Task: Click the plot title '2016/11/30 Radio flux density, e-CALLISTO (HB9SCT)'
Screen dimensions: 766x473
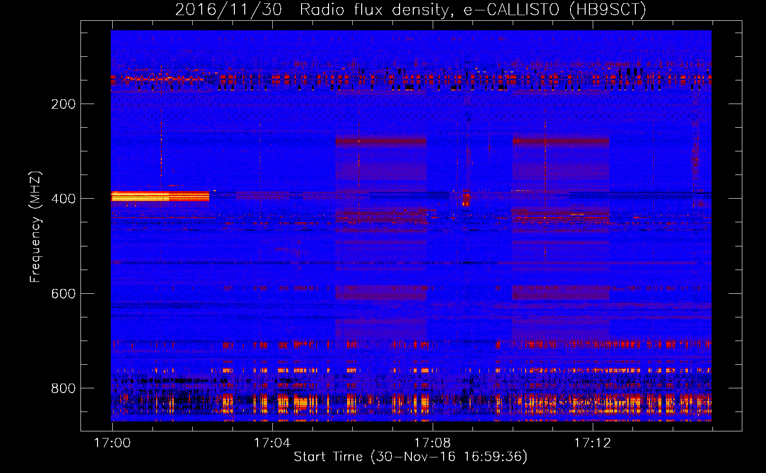Action: [410, 9]
